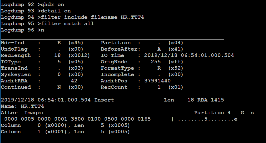Viewport: 266px width, 143px height.
Task: Click the FormatType value R
Action: point(159,68)
